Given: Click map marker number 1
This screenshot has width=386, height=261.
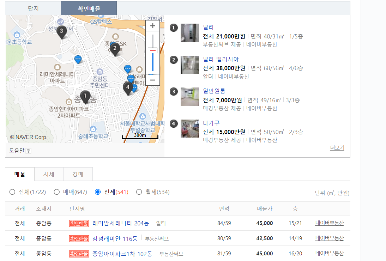Looking at the screenshot, I should [85, 97].
